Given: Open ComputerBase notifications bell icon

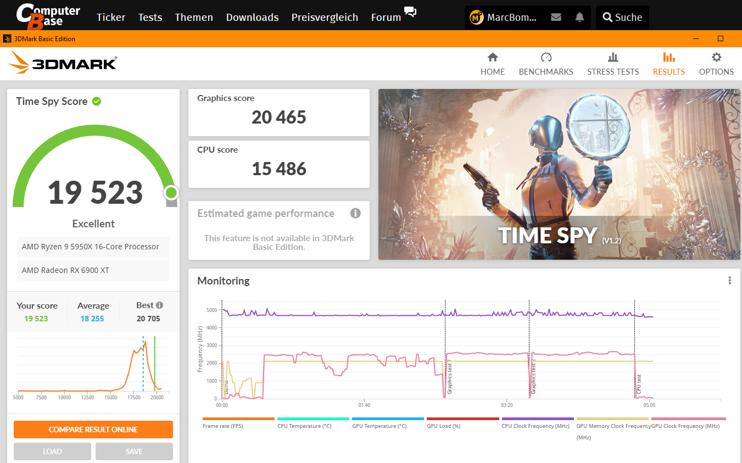Looking at the screenshot, I should tap(579, 17).
